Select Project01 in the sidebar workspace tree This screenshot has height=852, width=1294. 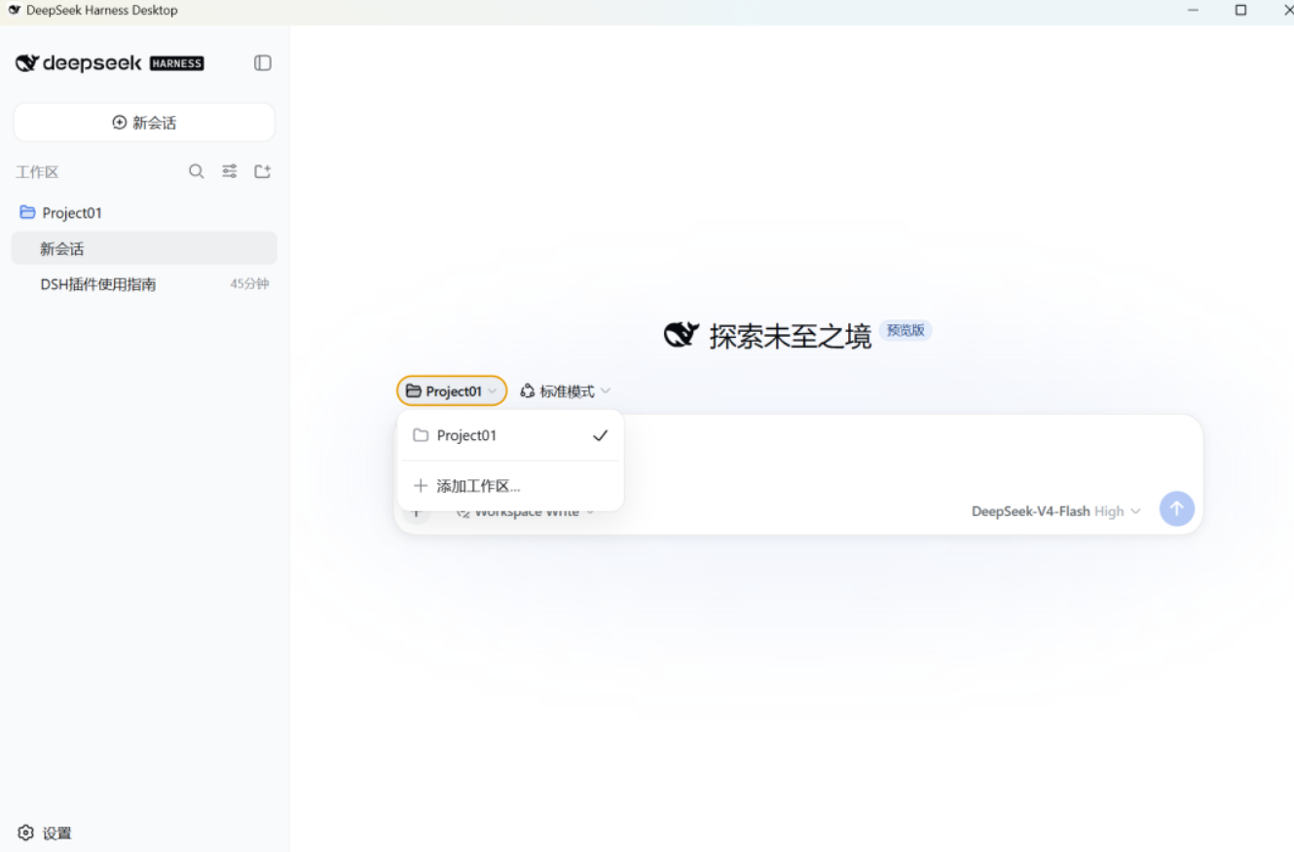click(x=144, y=212)
